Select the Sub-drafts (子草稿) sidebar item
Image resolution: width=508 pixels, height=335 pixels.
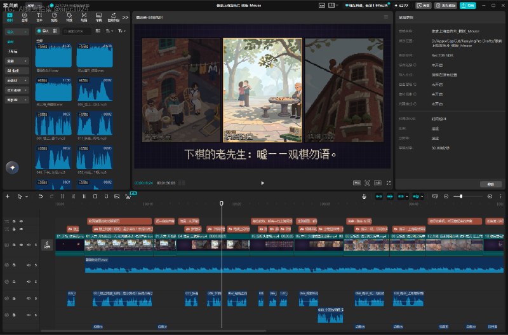13,51
